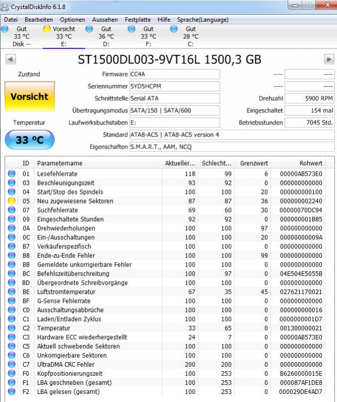Screen dimensions: 337x402
Task: Click the yellow Vorsicht health status button
Action: pyautogui.click(x=30, y=96)
